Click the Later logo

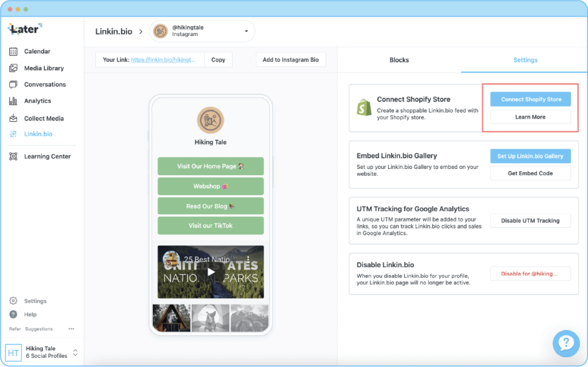tap(25, 29)
